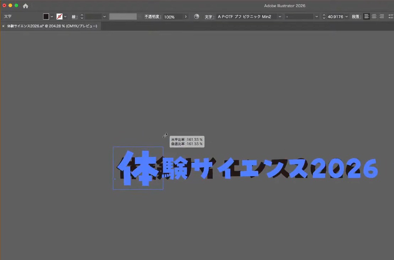Click the green fullscreen window button

pos(16,5)
